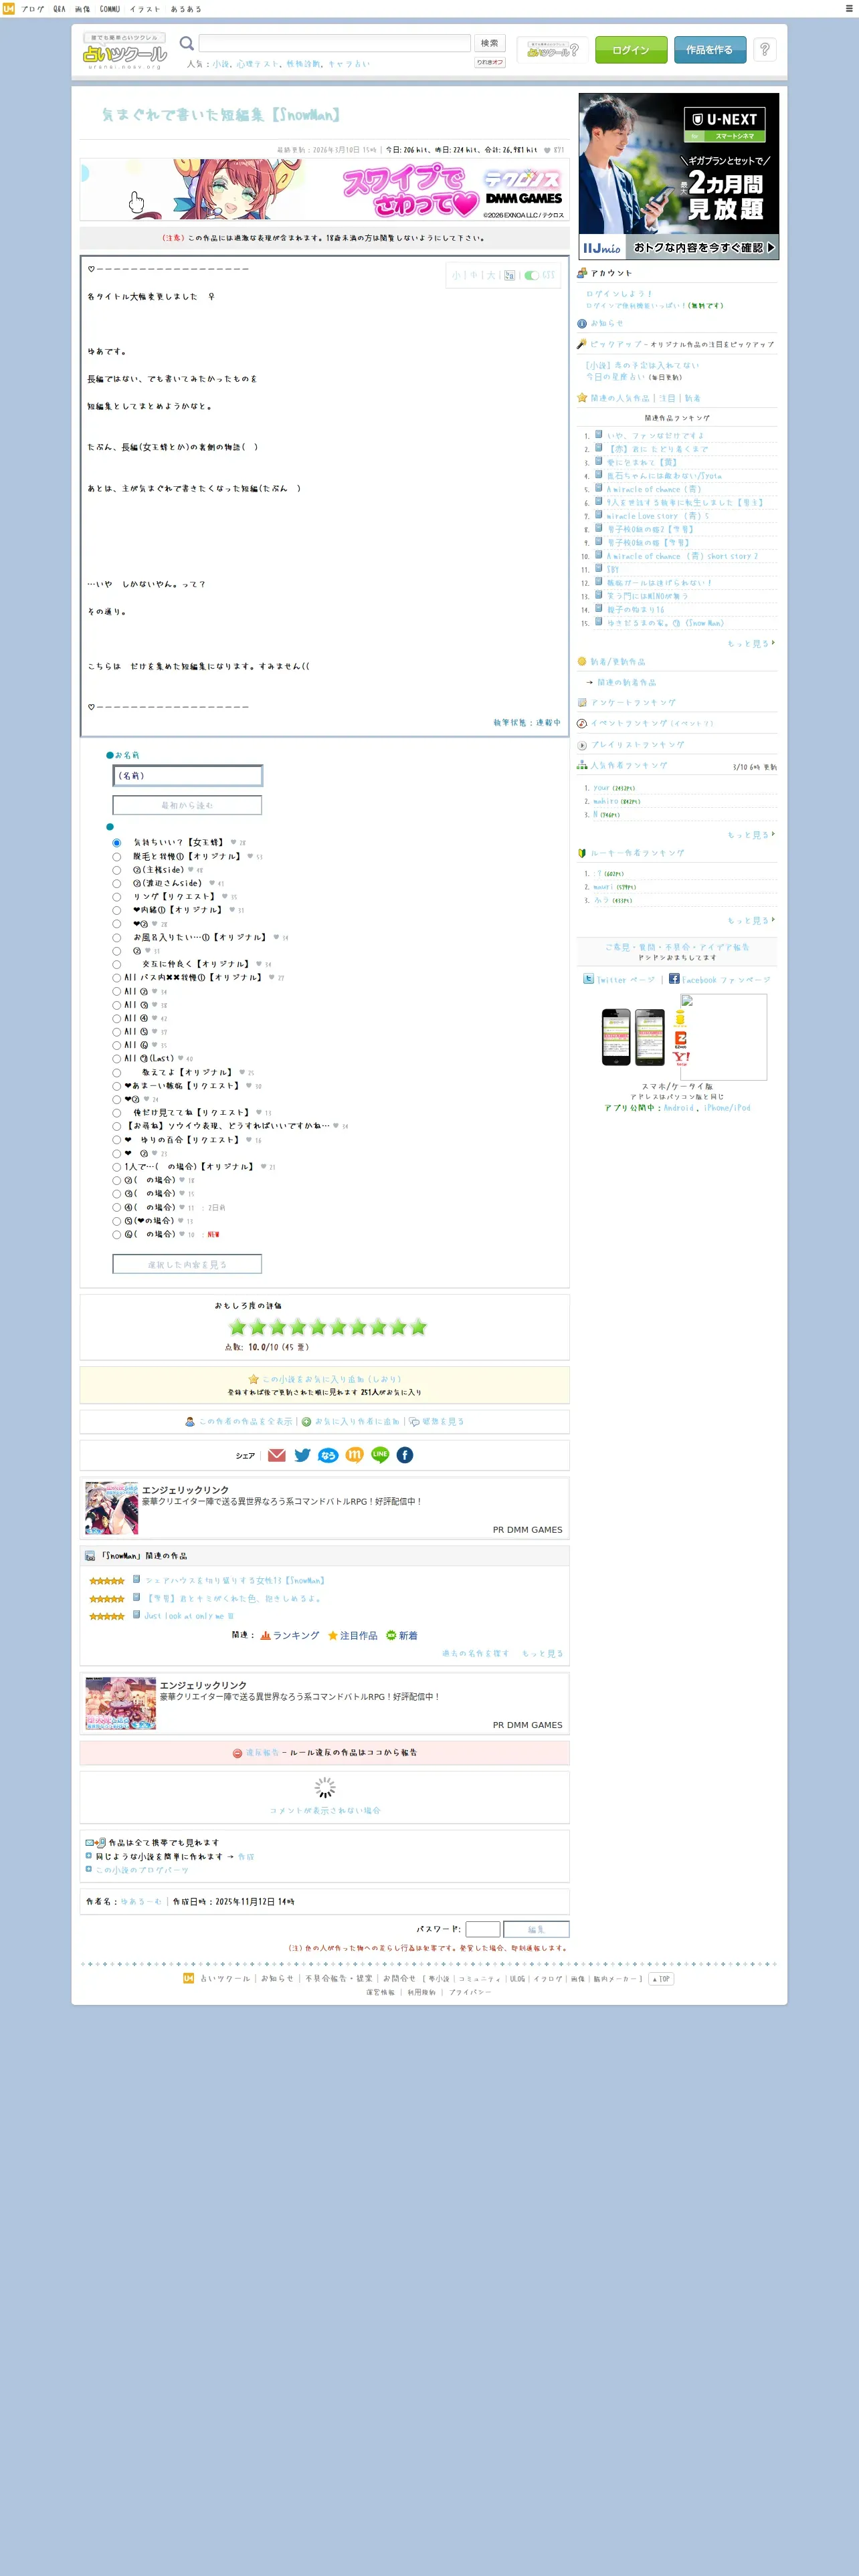
Task: Toggle the CSS switch in text box
Action: pos(532,275)
